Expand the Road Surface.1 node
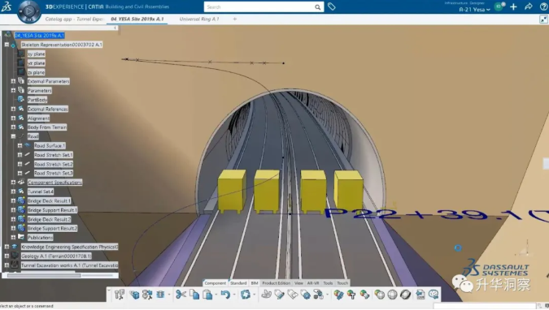Viewport: 549px width, 310px height. (x=20, y=145)
